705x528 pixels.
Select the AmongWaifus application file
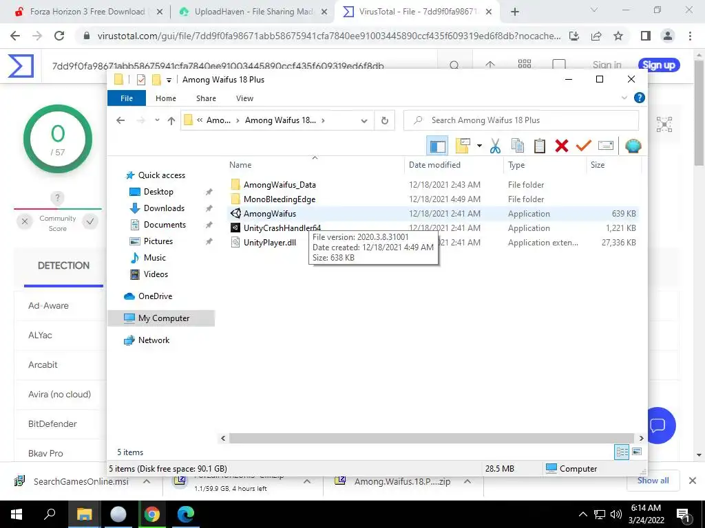pos(270,214)
